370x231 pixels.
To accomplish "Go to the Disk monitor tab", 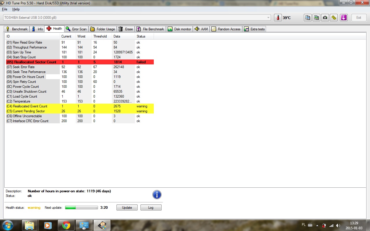I will point(180,29).
